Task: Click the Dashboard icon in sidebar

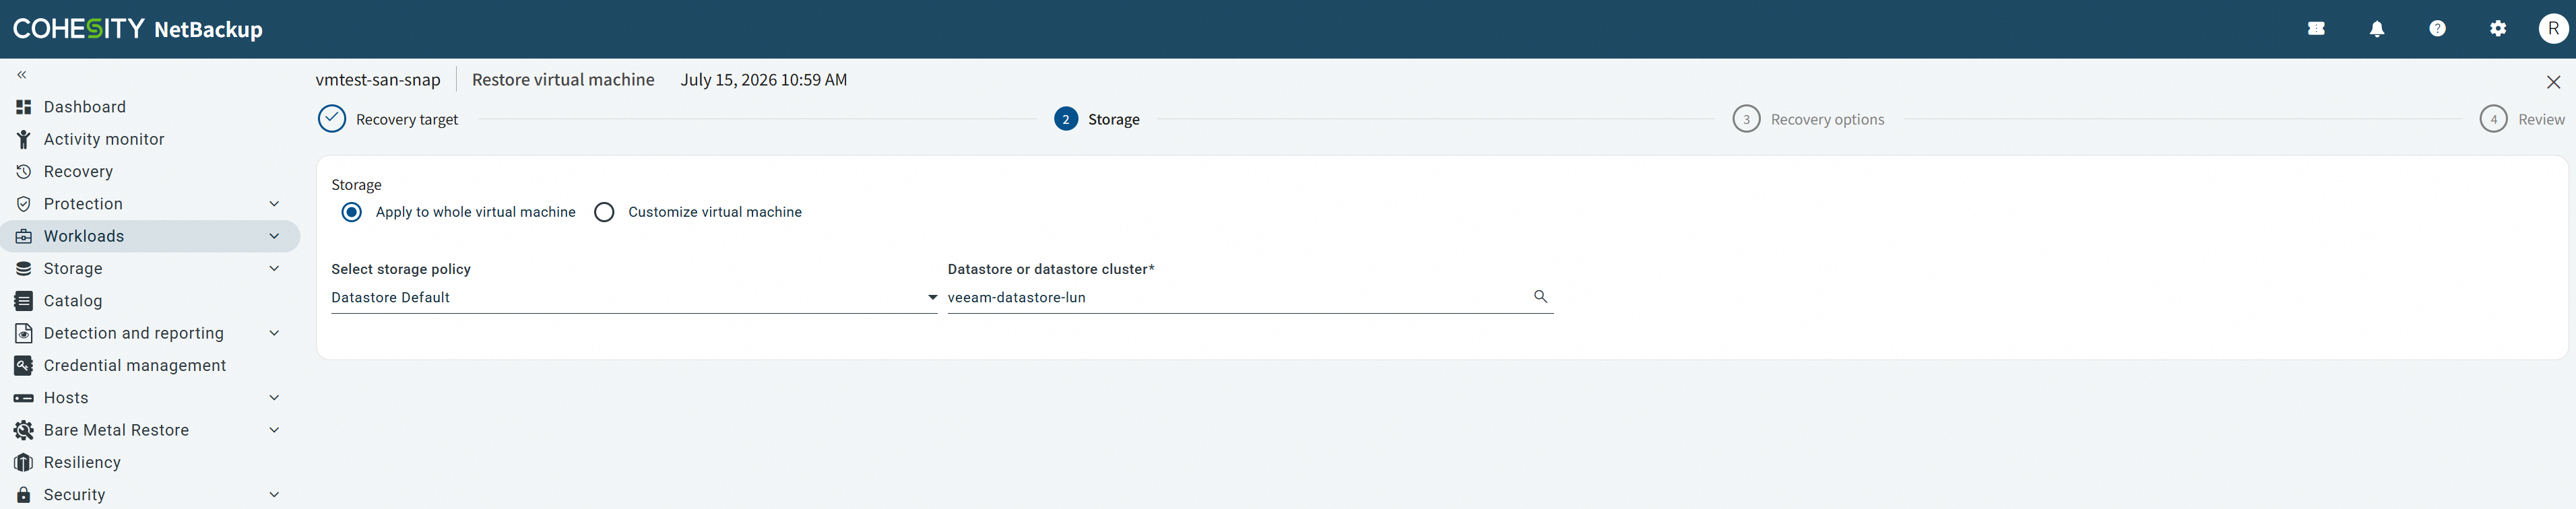Action: point(24,107)
